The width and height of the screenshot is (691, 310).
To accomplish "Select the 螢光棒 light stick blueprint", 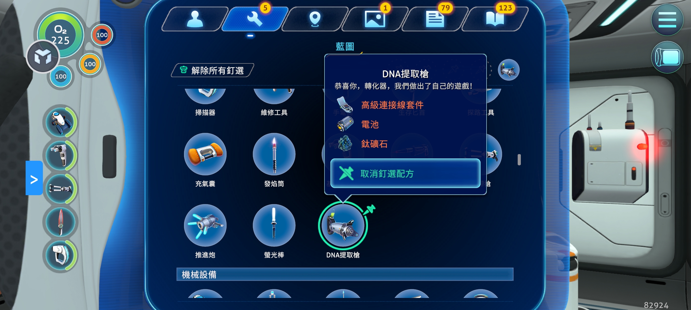I will (x=274, y=226).
